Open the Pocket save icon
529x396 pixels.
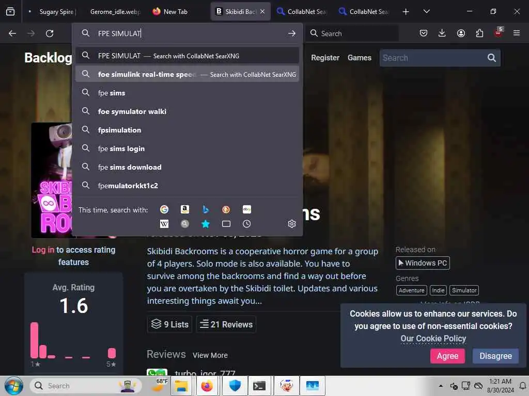(424, 33)
